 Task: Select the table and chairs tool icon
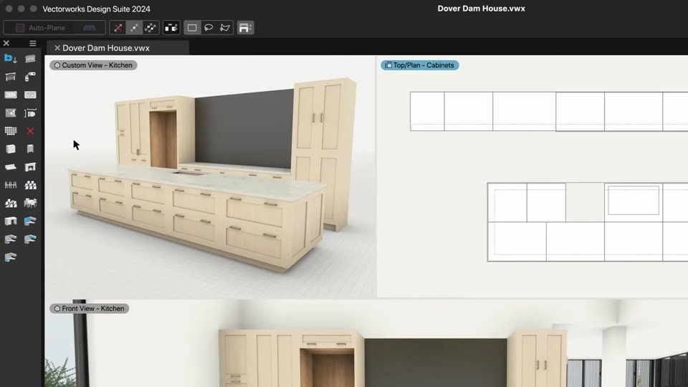[30, 203]
